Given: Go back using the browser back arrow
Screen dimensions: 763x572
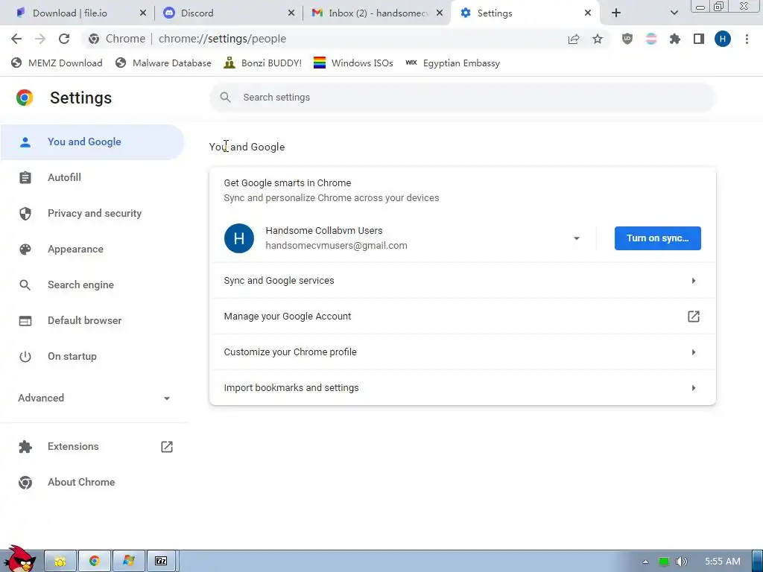Looking at the screenshot, I should pyautogui.click(x=16, y=39).
